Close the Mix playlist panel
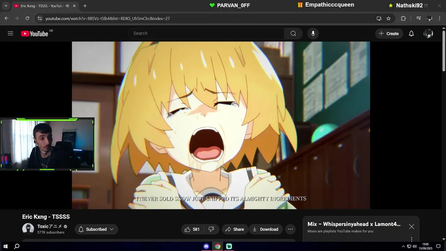 412,227
